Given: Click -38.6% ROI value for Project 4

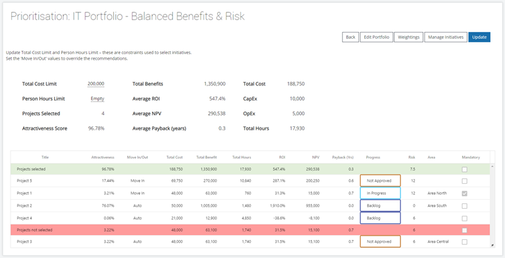Looking at the screenshot, I should [x=280, y=218].
